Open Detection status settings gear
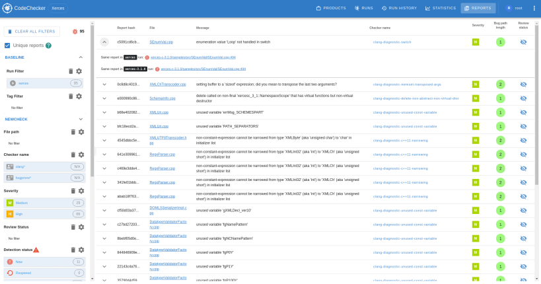Viewport: 541px width, 284px height. coord(81,250)
